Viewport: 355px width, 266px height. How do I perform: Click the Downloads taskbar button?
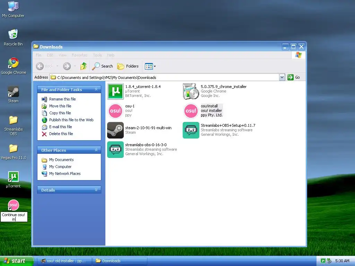tap(120, 261)
